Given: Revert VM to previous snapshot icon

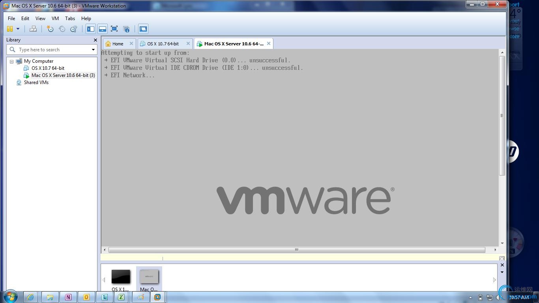Looking at the screenshot, I should click(62, 29).
